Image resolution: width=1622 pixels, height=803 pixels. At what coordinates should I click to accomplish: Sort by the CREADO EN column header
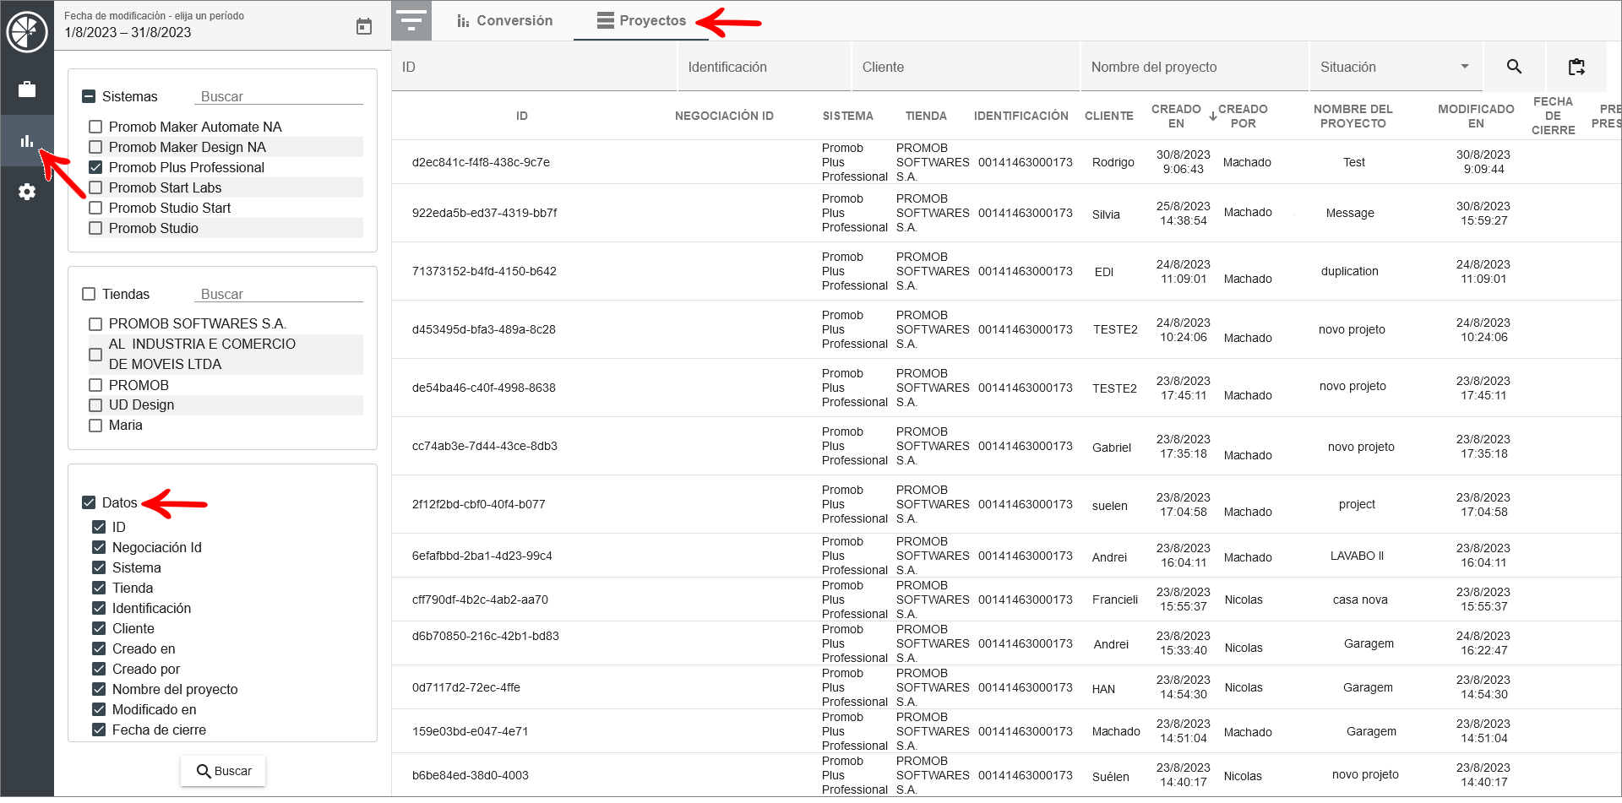(x=1176, y=117)
